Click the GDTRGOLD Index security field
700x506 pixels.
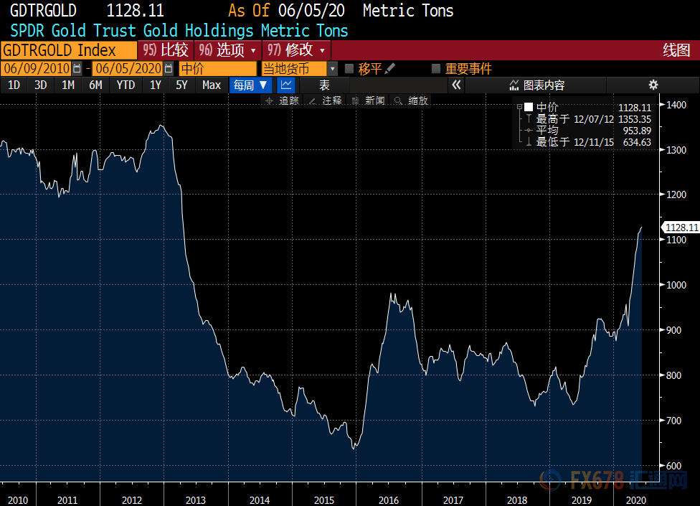pos(69,50)
